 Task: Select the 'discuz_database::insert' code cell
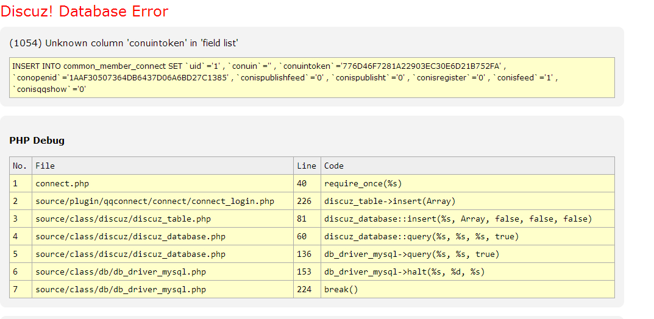click(x=467, y=219)
